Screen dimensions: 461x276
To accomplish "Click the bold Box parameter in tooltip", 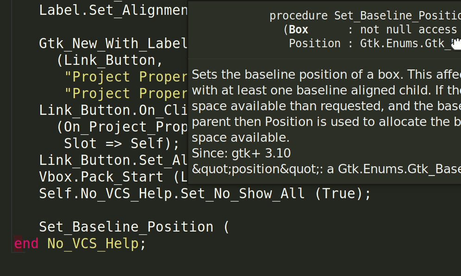I will [x=299, y=30].
